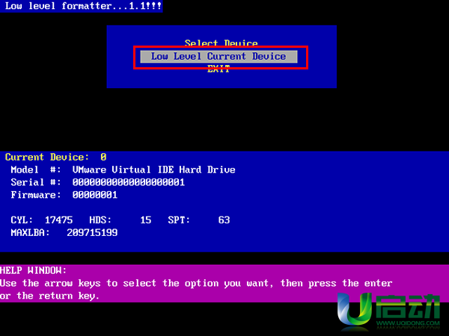This screenshot has height=336, width=449.
Task: Click the 'Serial #:' label
Action: (35, 182)
